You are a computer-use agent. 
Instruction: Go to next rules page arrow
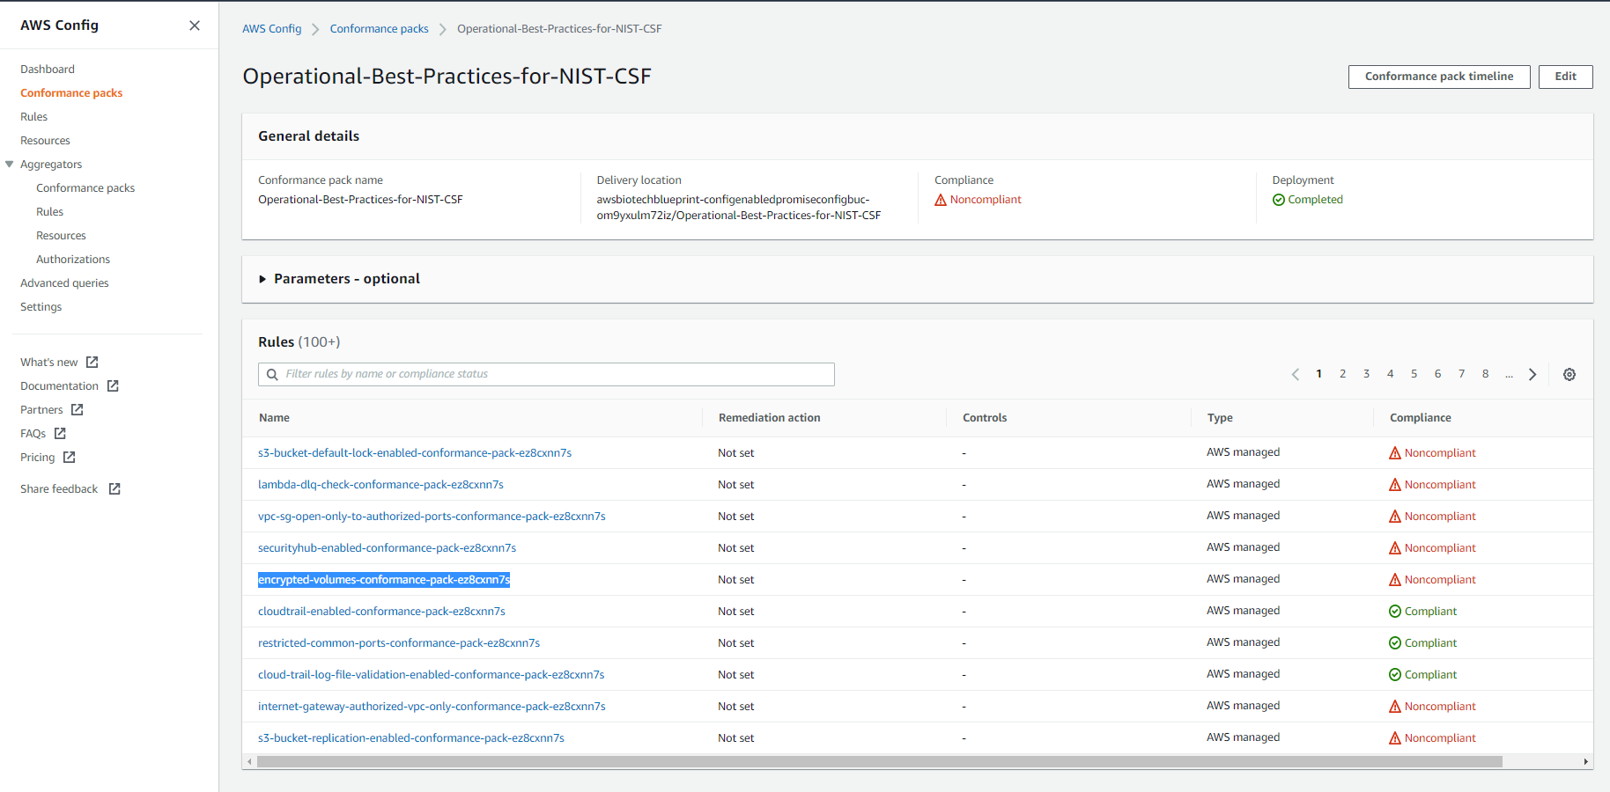coord(1532,375)
